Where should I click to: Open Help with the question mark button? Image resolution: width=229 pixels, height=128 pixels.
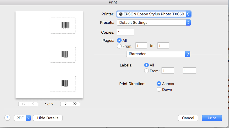pyautogui.click(x=7, y=118)
